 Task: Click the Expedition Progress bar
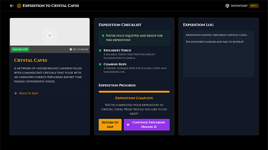(x=134, y=92)
